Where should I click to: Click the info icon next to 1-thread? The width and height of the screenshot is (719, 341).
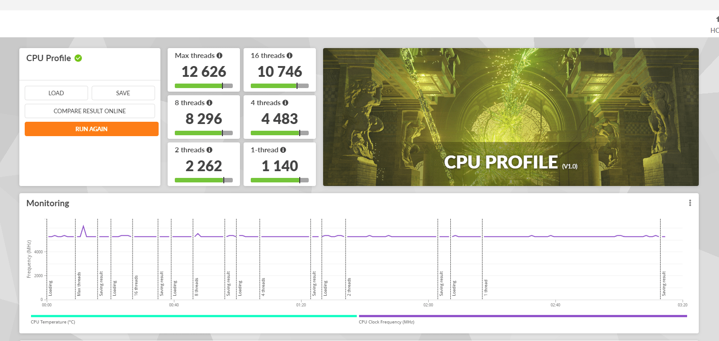coord(283,150)
